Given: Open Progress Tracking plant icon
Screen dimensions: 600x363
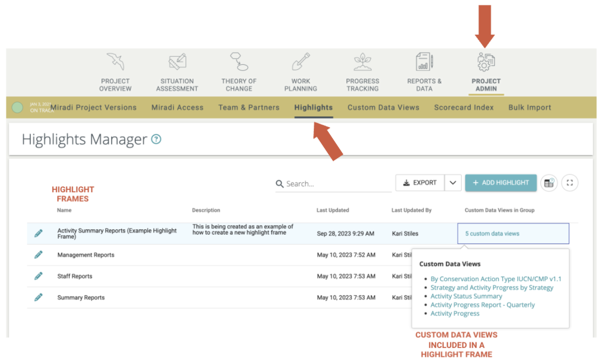Looking at the screenshot, I should [362, 62].
